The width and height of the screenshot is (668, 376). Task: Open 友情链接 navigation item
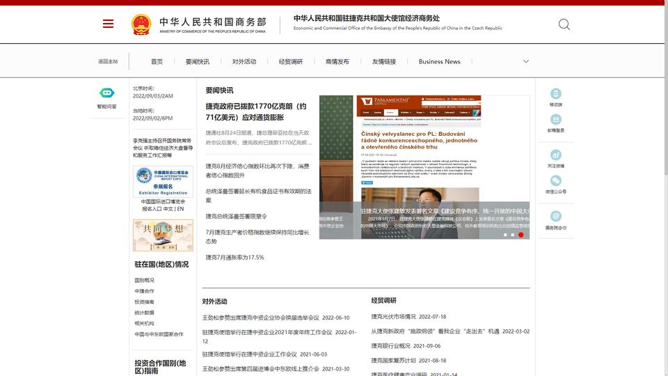tap(384, 61)
